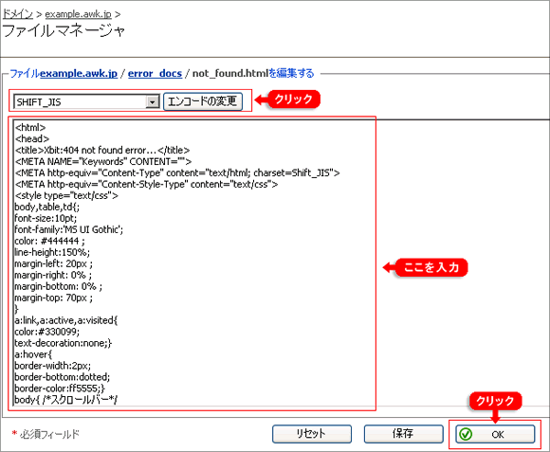Click the red クリック callout above OK
Image resolution: width=550 pixels, height=452 pixels.
pos(495,401)
